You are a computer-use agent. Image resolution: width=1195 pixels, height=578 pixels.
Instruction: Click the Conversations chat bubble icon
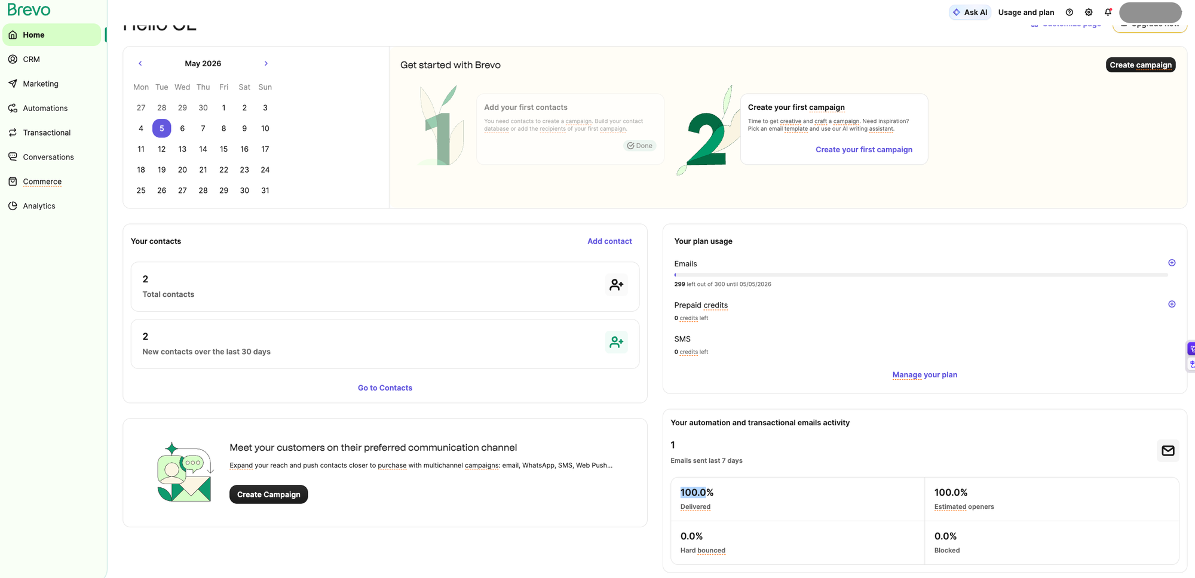point(13,157)
